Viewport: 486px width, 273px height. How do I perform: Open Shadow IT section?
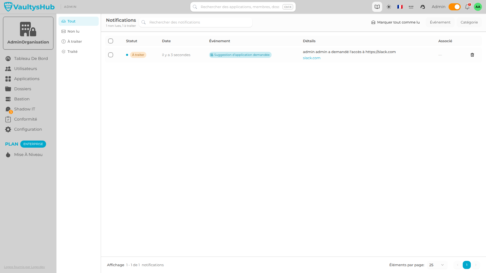click(x=28, y=109)
